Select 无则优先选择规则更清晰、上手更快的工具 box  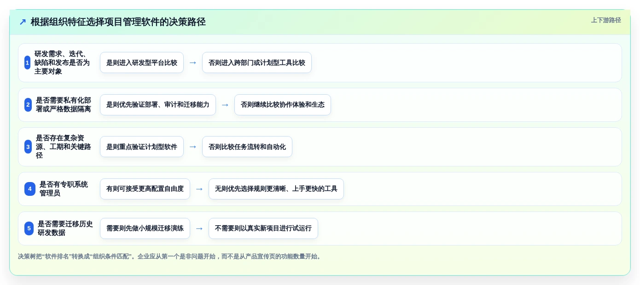[x=276, y=189]
